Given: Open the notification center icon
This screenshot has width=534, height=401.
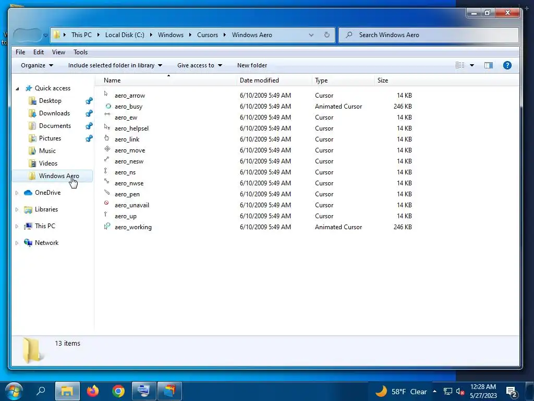Looking at the screenshot, I should [x=512, y=392].
